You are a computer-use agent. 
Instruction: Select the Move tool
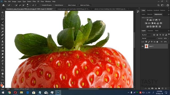2,12
